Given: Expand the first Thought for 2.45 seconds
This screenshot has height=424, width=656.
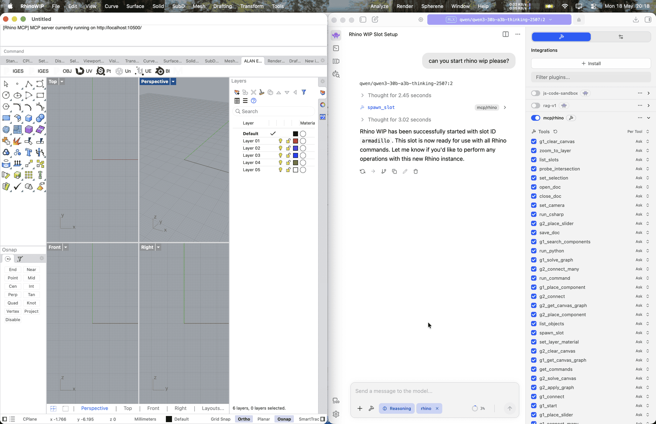Looking at the screenshot, I should coord(396,95).
